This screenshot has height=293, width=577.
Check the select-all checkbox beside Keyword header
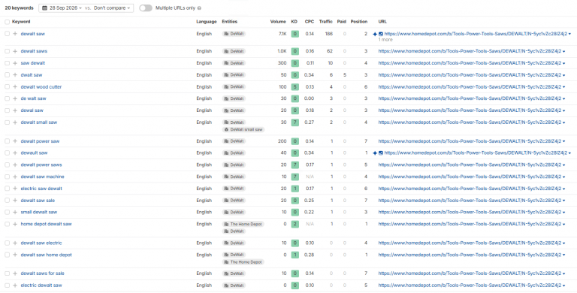point(7,22)
